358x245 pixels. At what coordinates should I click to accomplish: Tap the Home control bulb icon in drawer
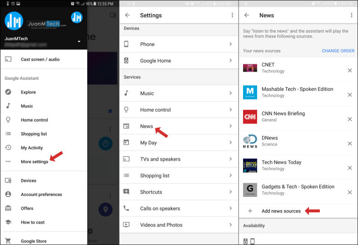coord(8,120)
